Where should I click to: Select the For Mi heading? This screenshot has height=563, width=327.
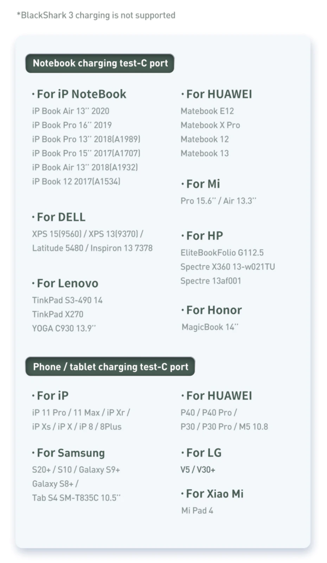(x=201, y=184)
